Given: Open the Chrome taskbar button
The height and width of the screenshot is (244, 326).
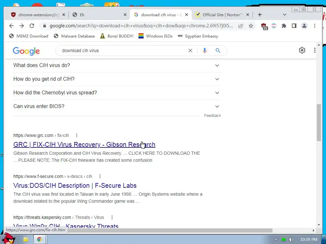Looking at the screenshot, I should click(39, 240).
